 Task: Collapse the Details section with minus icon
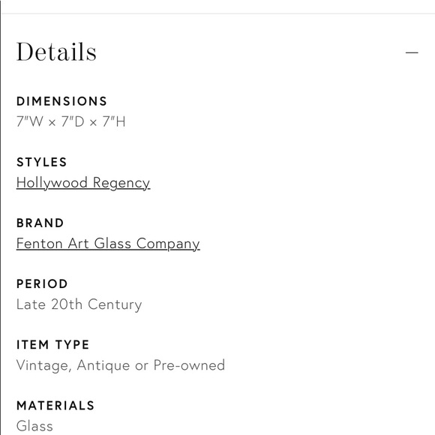point(412,52)
